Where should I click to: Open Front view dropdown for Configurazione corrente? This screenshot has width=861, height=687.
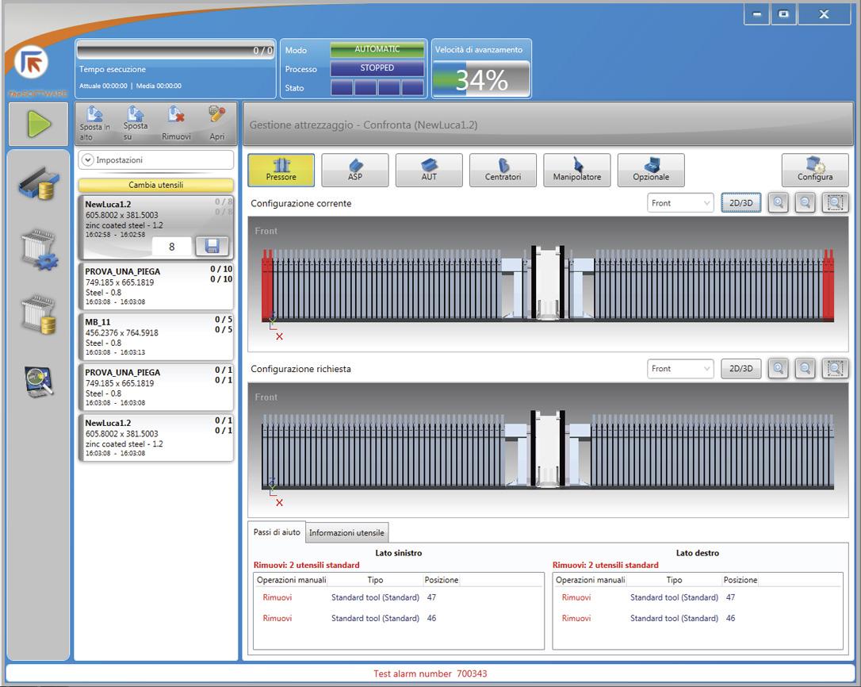680,203
